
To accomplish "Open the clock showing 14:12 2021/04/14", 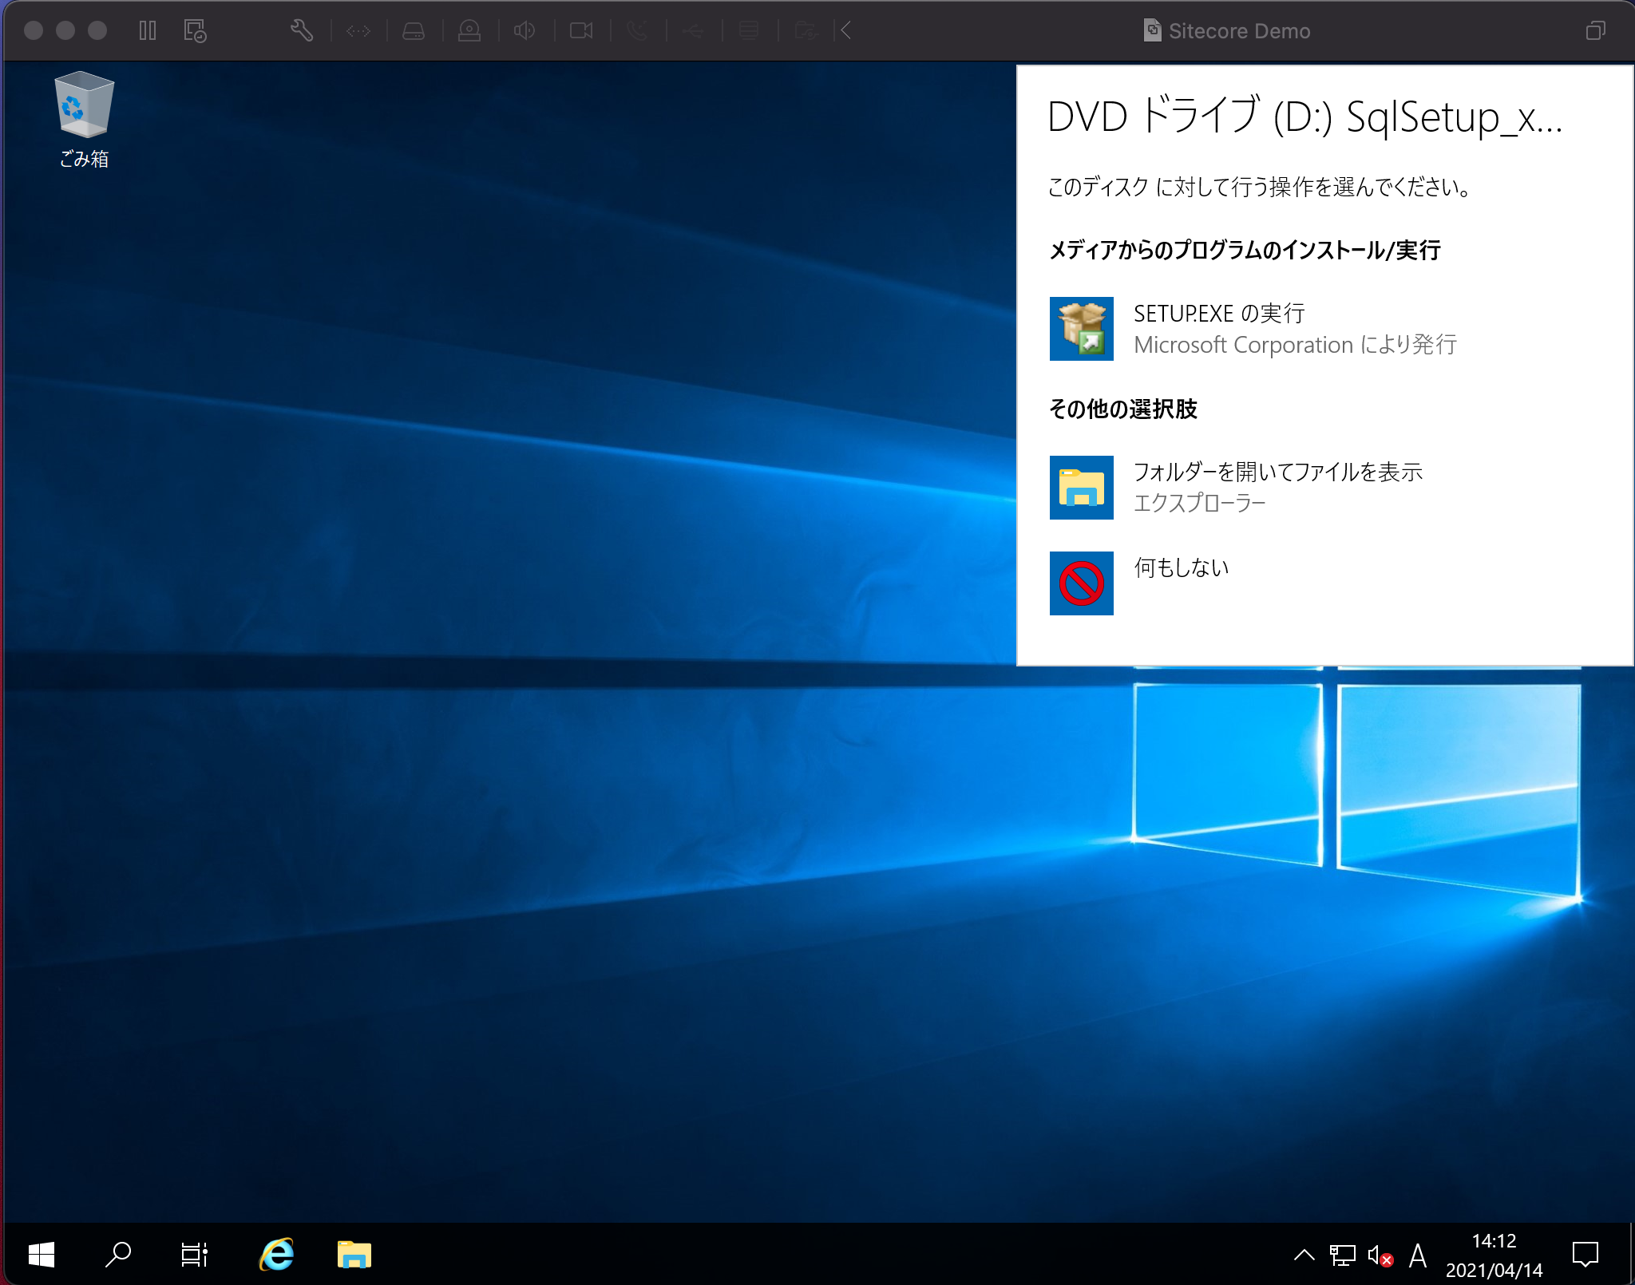I will (1494, 1255).
